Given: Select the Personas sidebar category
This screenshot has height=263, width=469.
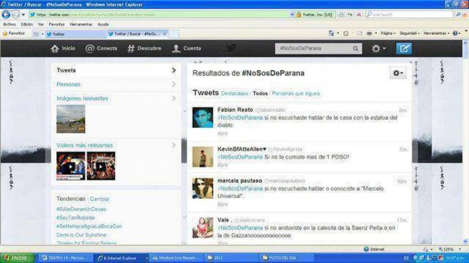Looking at the screenshot, I should [116, 85].
